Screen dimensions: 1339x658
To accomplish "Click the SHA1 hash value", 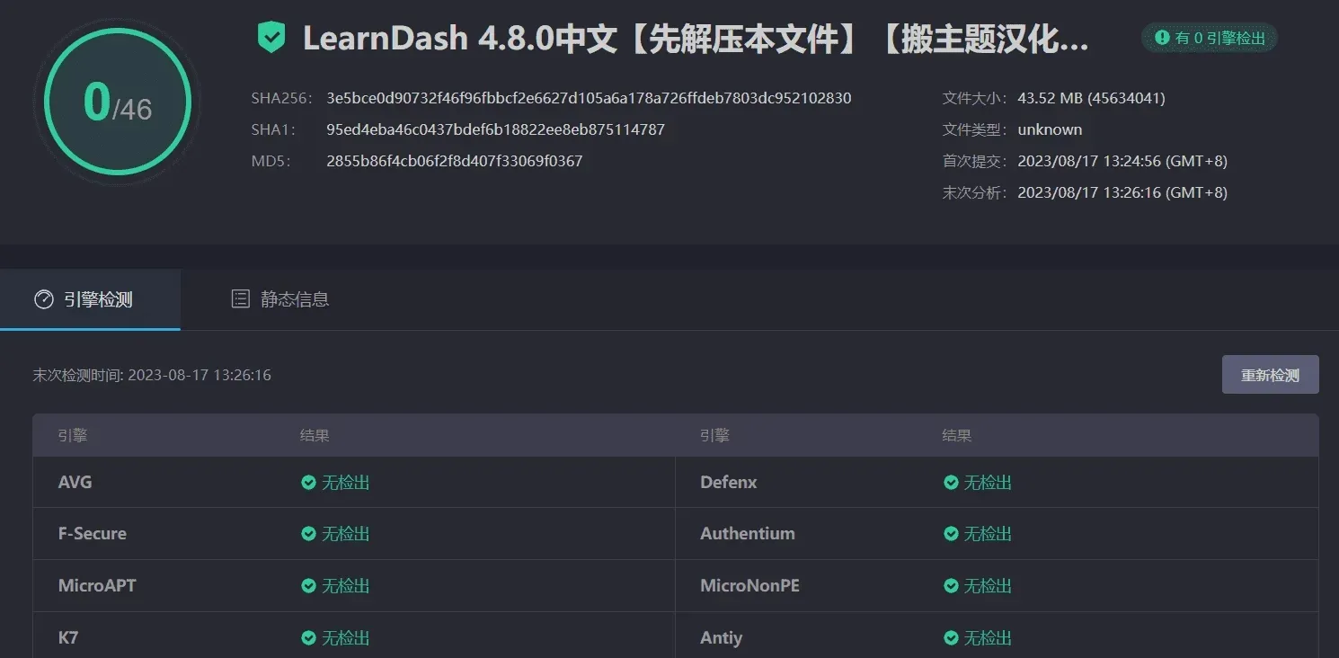I will point(495,129).
